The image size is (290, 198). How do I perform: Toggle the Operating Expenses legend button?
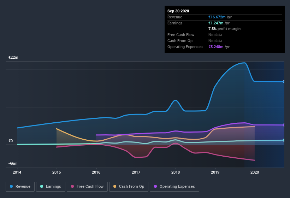[x=174, y=187]
